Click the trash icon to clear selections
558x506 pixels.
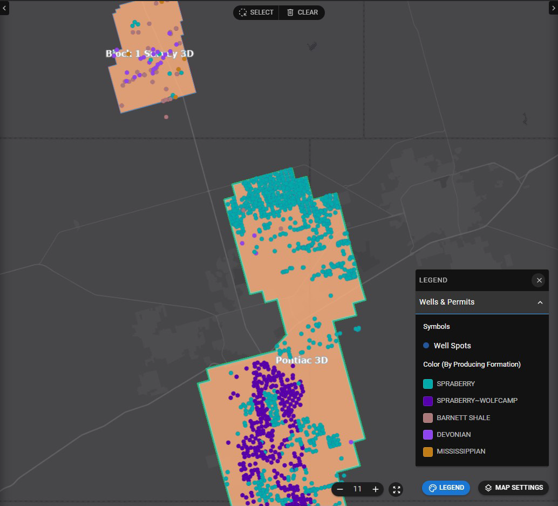289,12
